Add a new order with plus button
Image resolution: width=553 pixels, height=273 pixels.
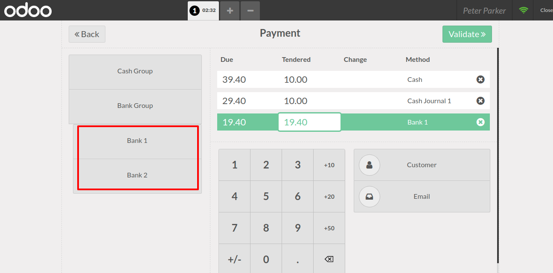(230, 11)
